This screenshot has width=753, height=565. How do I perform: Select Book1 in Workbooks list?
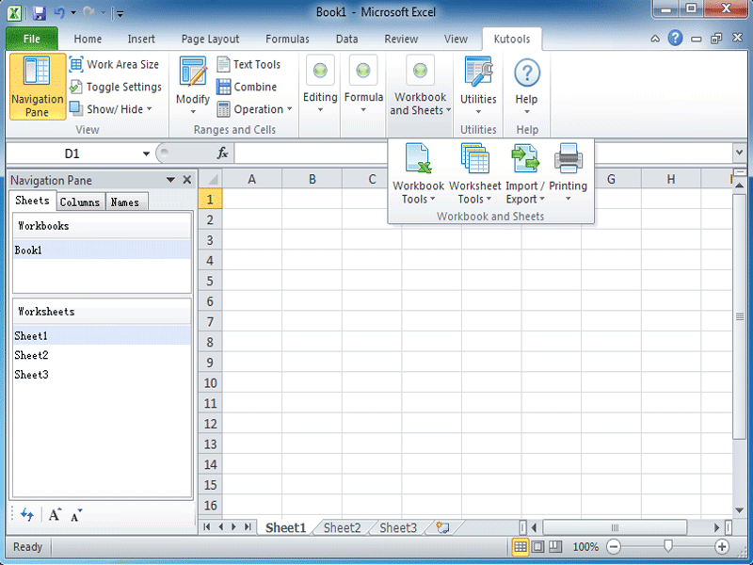click(x=102, y=250)
